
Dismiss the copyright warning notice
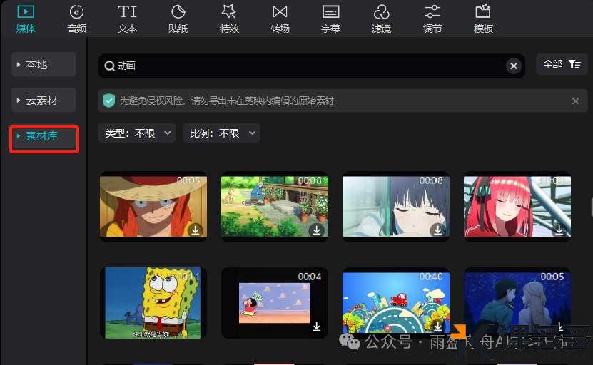coord(575,101)
